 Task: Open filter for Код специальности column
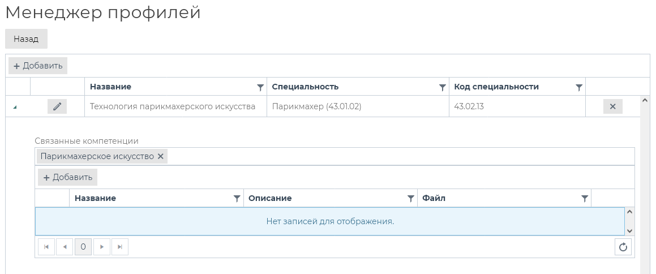(579, 87)
